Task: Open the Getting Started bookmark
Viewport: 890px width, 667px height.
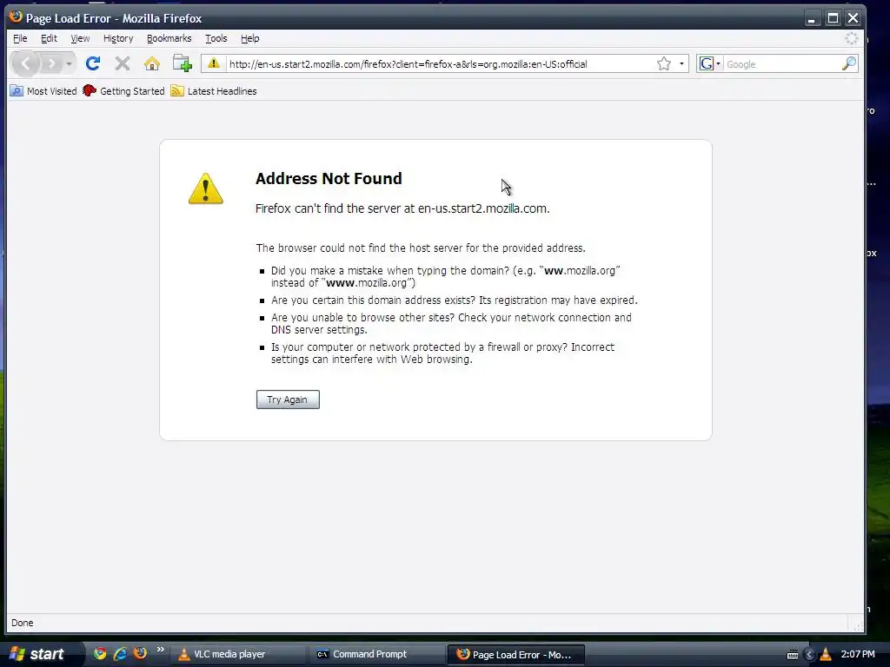Action: pyautogui.click(x=123, y=90)
